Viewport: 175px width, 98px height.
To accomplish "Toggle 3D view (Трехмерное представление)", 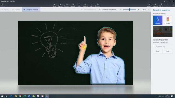I will click(108, 10).
